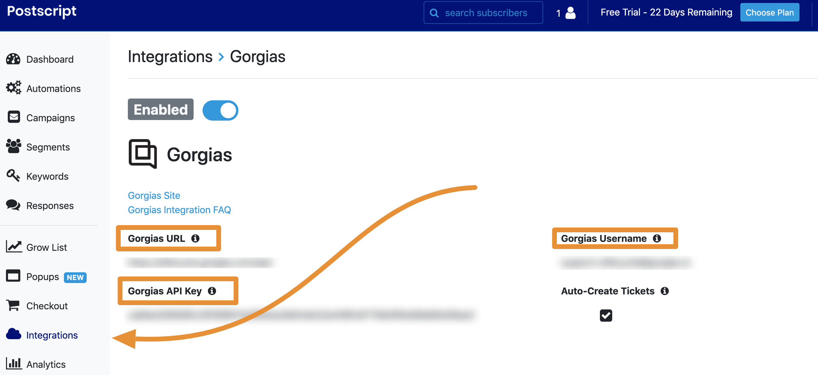Image resolution: width=818 pixels, height=375 pixels.
Task: Disable the Gorgias integration toggle
Action: pos(220,110)
